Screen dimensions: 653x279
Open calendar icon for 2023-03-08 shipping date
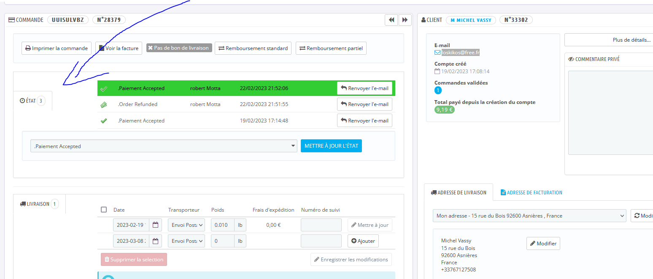pyautogui.click(x=156, y=241)
